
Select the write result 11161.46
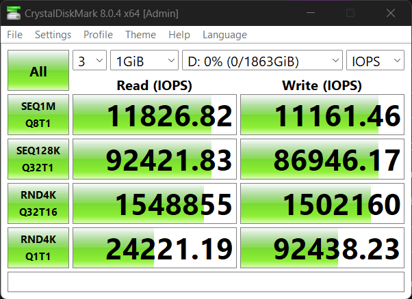click(x=322, y=115)
